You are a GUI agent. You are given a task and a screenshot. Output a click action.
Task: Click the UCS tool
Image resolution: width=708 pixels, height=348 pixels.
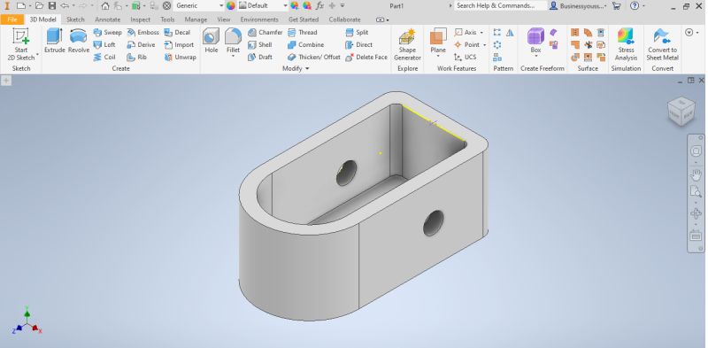(465, 57)
